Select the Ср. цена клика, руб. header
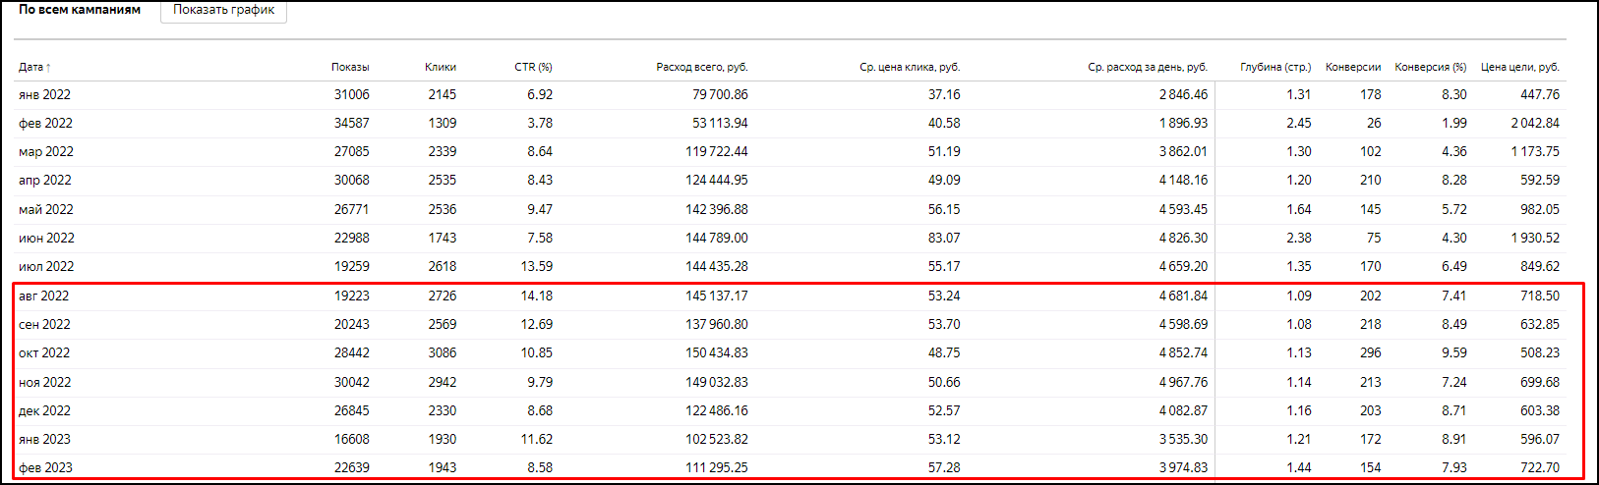The height and width of the screenshot is (485, 1599). point(909,67)
